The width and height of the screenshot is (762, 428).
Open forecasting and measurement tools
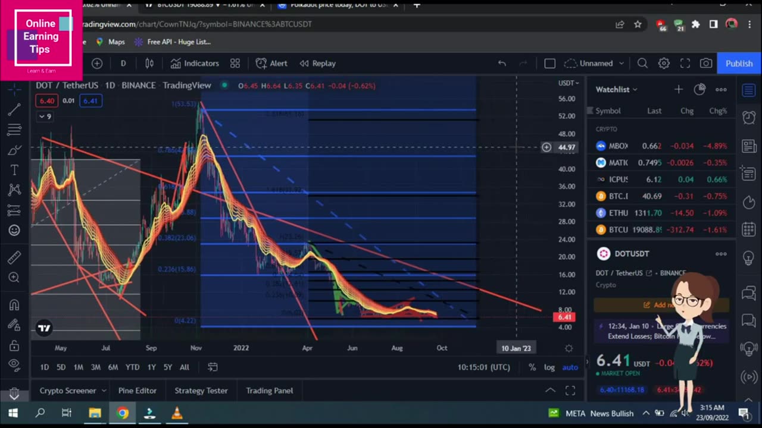point(14,210)
